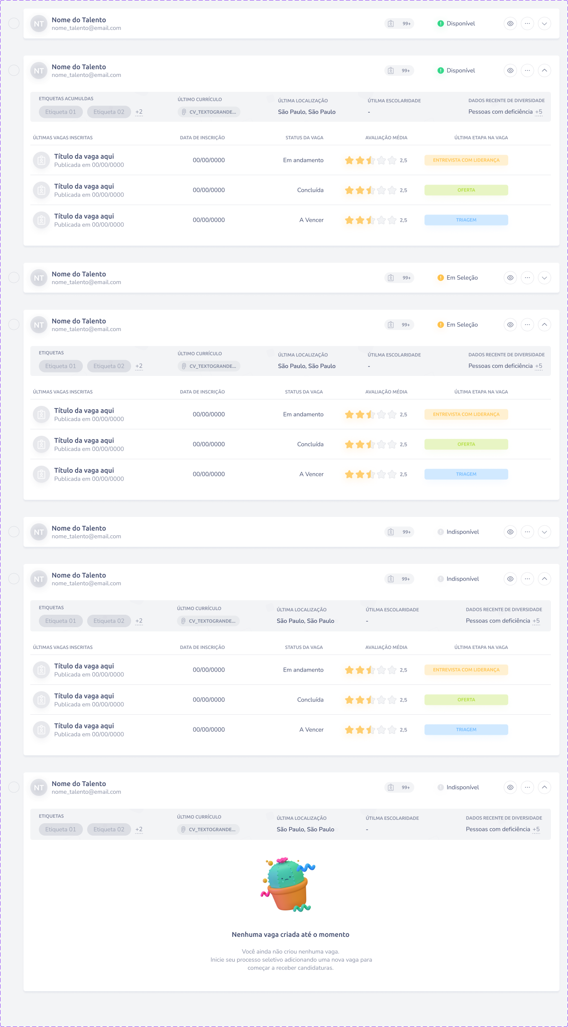
Task: Click Etiqueta 02 tag in the no-vacancies card
Action: point(109,829)
